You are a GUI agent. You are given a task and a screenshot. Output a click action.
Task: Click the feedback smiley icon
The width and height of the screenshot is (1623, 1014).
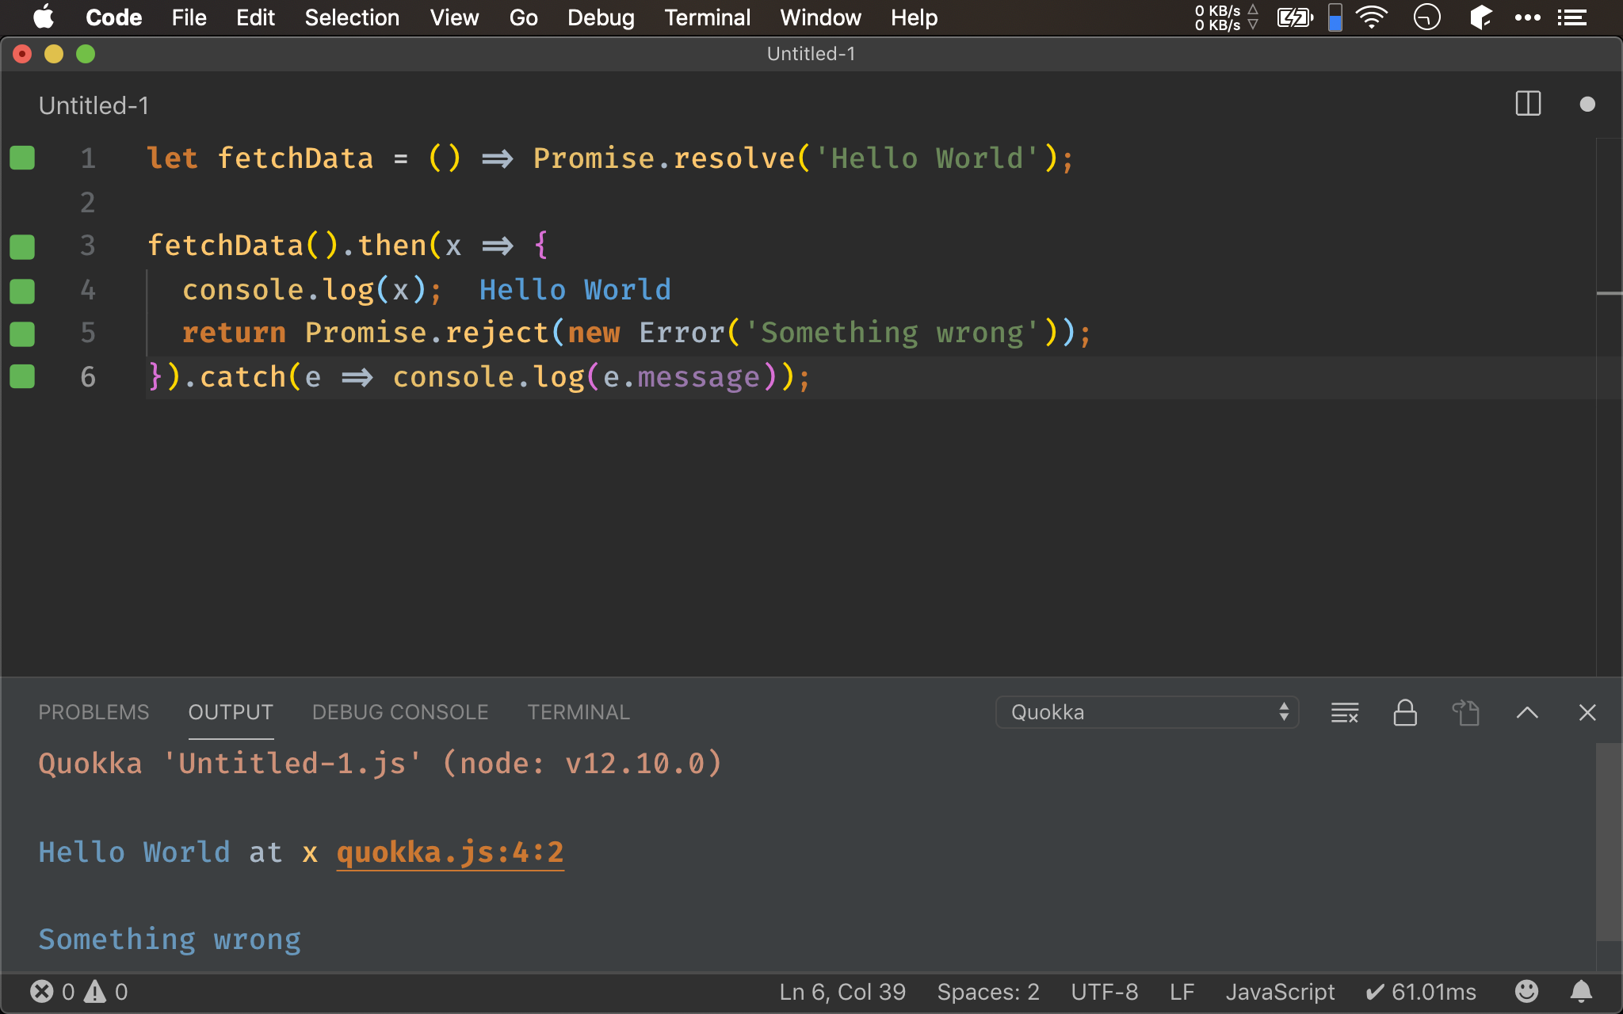pos(1526,991)
